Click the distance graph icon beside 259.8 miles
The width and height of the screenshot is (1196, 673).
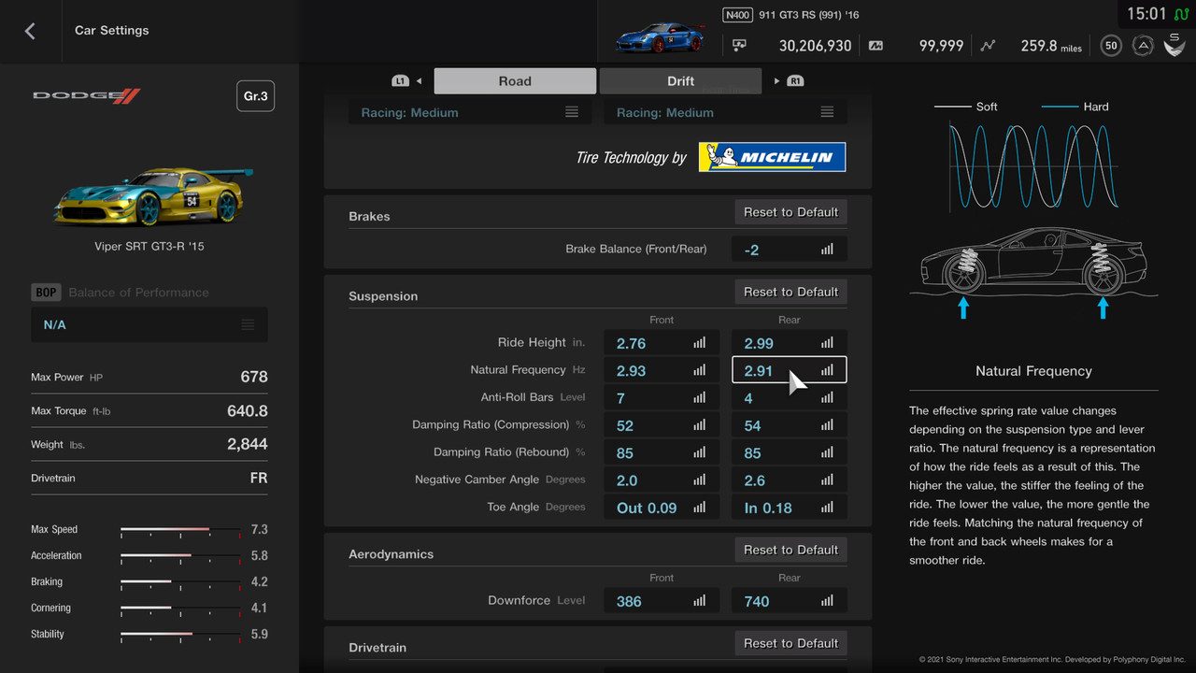pyautogui.click(x=989, y=45)
